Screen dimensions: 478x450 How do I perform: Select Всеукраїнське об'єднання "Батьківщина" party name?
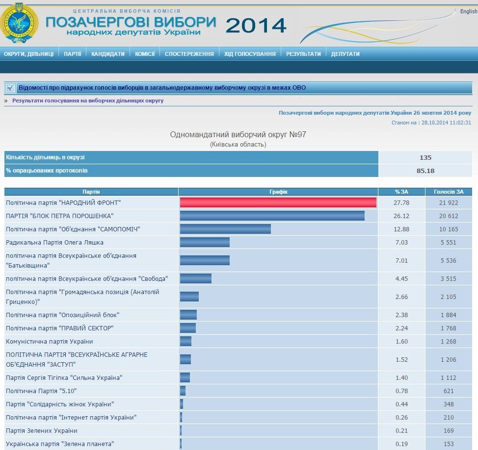click(71, 260)
